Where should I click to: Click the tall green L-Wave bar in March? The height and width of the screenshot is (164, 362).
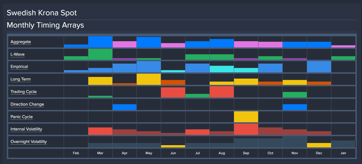coord(100,54)
